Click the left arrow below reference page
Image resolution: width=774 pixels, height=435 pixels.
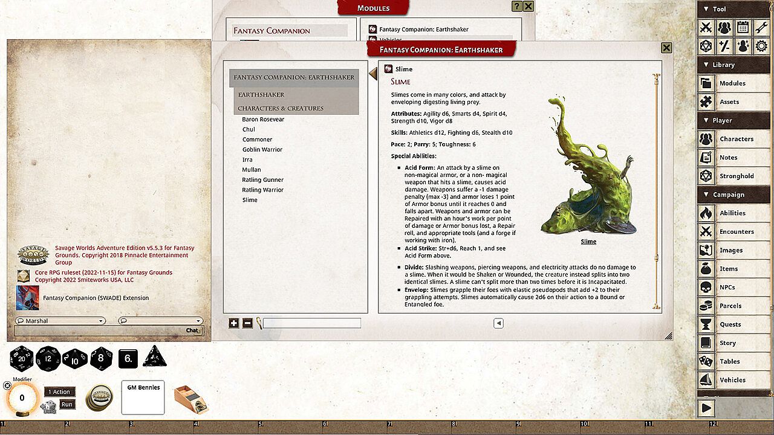(498, 323)
